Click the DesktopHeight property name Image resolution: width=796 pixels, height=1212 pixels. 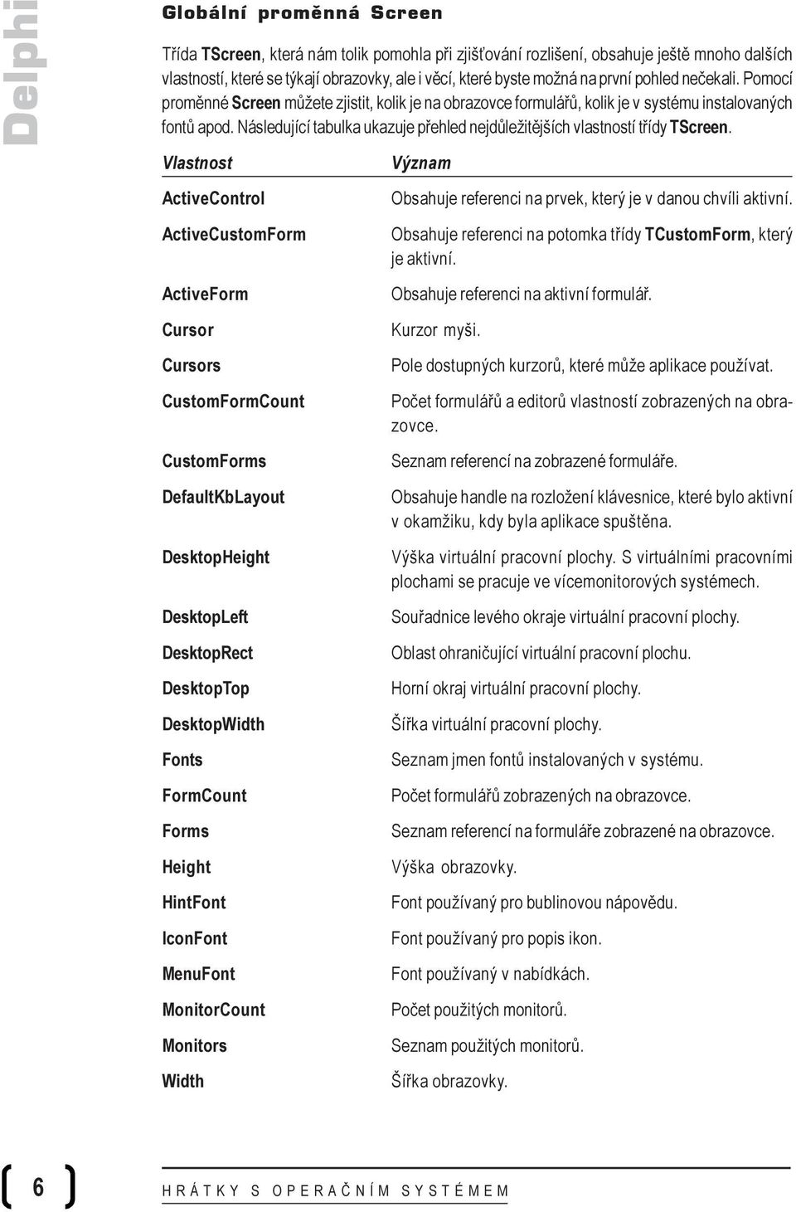click(x=216, y=557)
